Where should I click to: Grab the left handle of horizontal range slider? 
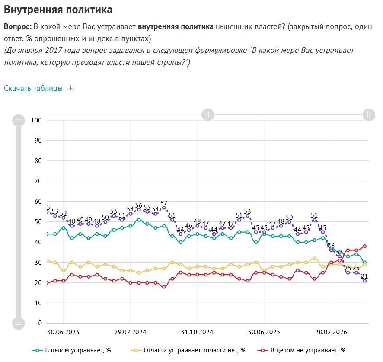[x=207, y=115]
